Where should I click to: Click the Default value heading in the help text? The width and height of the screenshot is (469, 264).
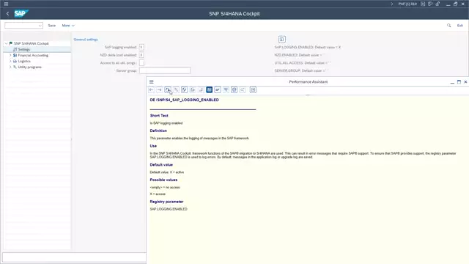pyautogui.click(x=161, y=165)
